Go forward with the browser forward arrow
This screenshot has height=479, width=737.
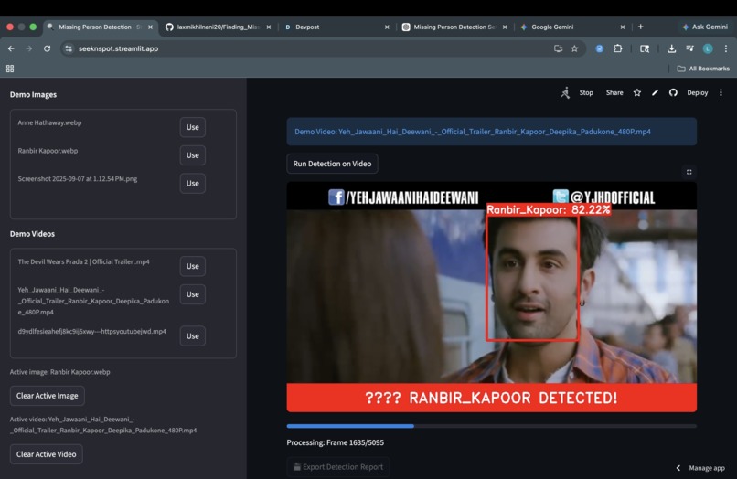coord(29,48)
